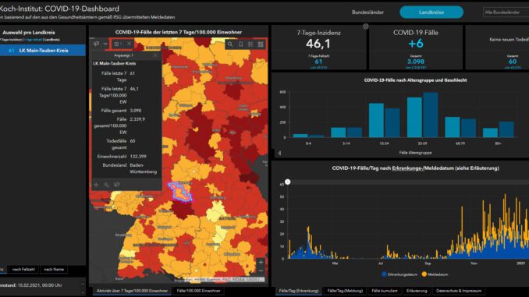This screenshot has height=297, width=529.
Task: Open the map bookmarks icon
Action: click(240, 44)
